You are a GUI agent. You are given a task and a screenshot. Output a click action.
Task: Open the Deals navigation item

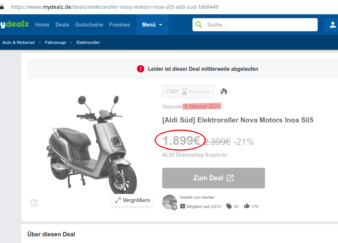tap(62, 25)
